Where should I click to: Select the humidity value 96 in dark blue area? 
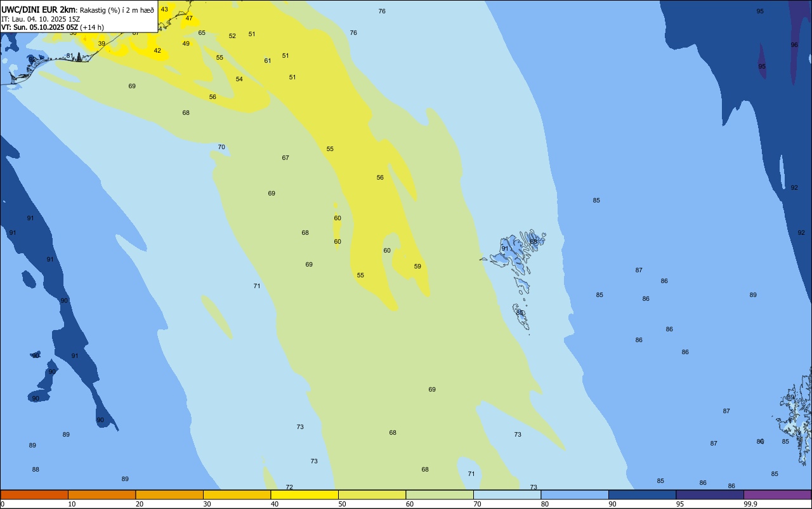(794, 45)
